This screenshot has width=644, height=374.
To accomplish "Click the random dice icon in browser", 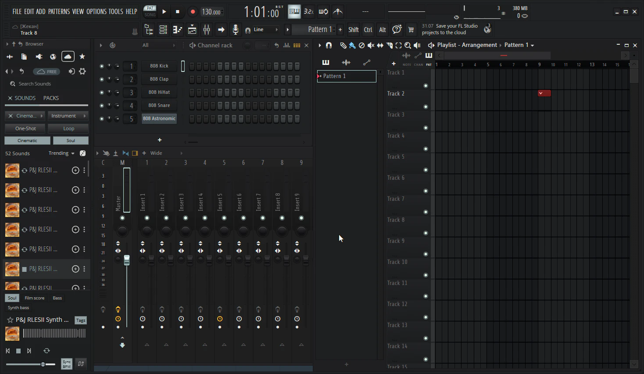I will pyautogui.click(x=82, y=153).
